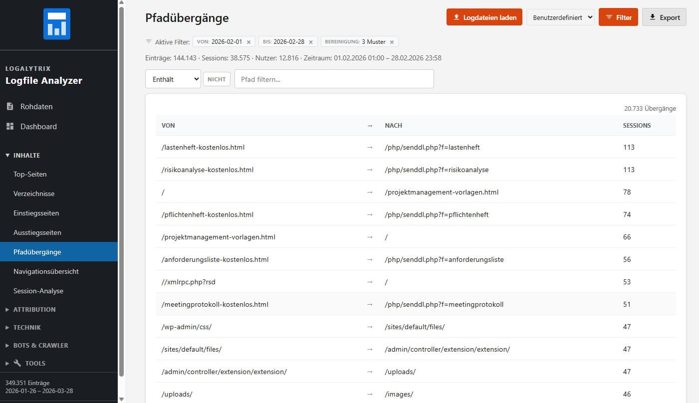Collapse the INHALTE sidebar section
This screenshot has width=699, height=403.
[26, 155]
